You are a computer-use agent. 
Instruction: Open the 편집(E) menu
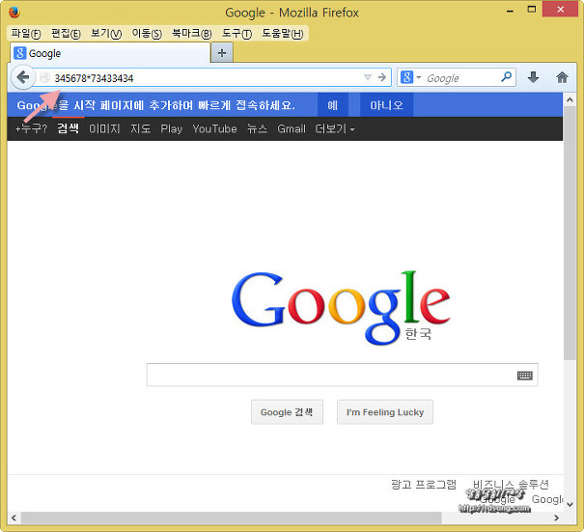pos(66,34)
